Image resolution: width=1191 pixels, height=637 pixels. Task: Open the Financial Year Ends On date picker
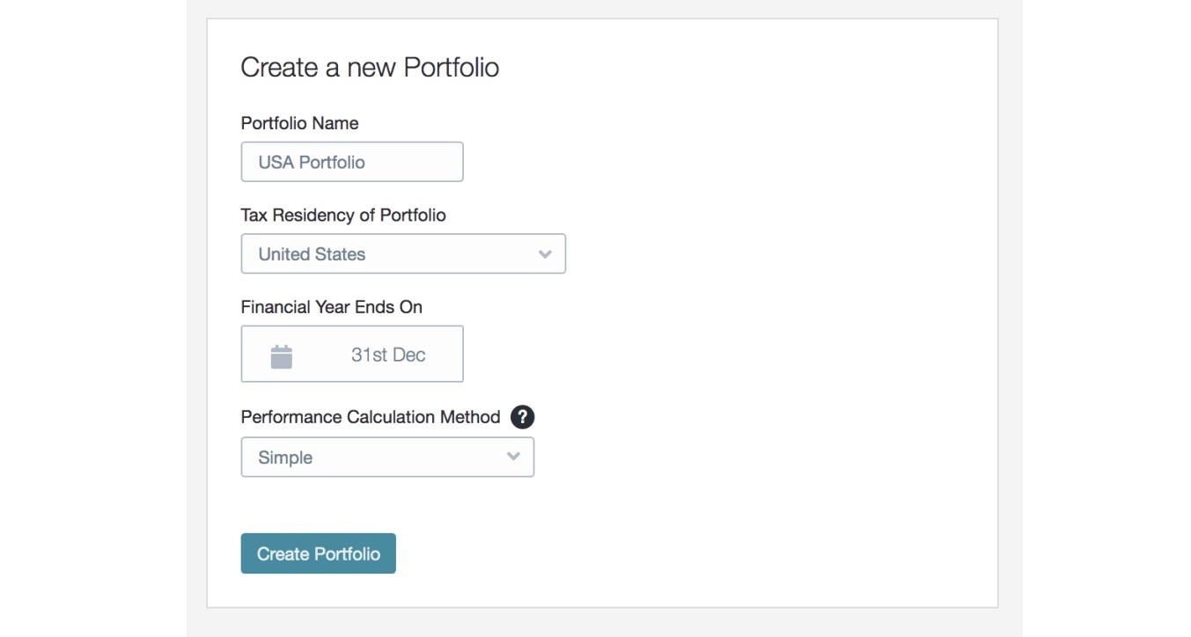pos(352,354)
